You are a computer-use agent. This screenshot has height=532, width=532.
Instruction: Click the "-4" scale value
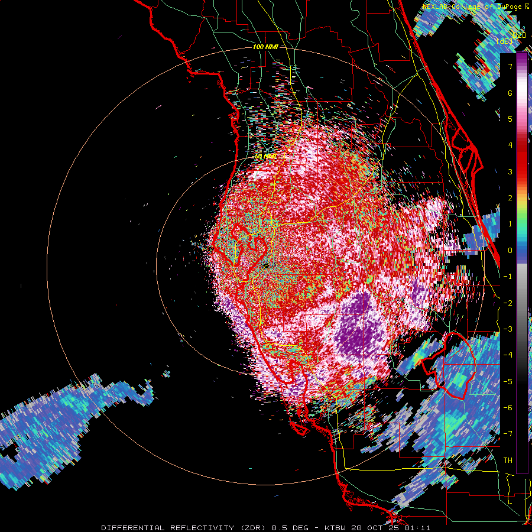(x=508, y=355)
